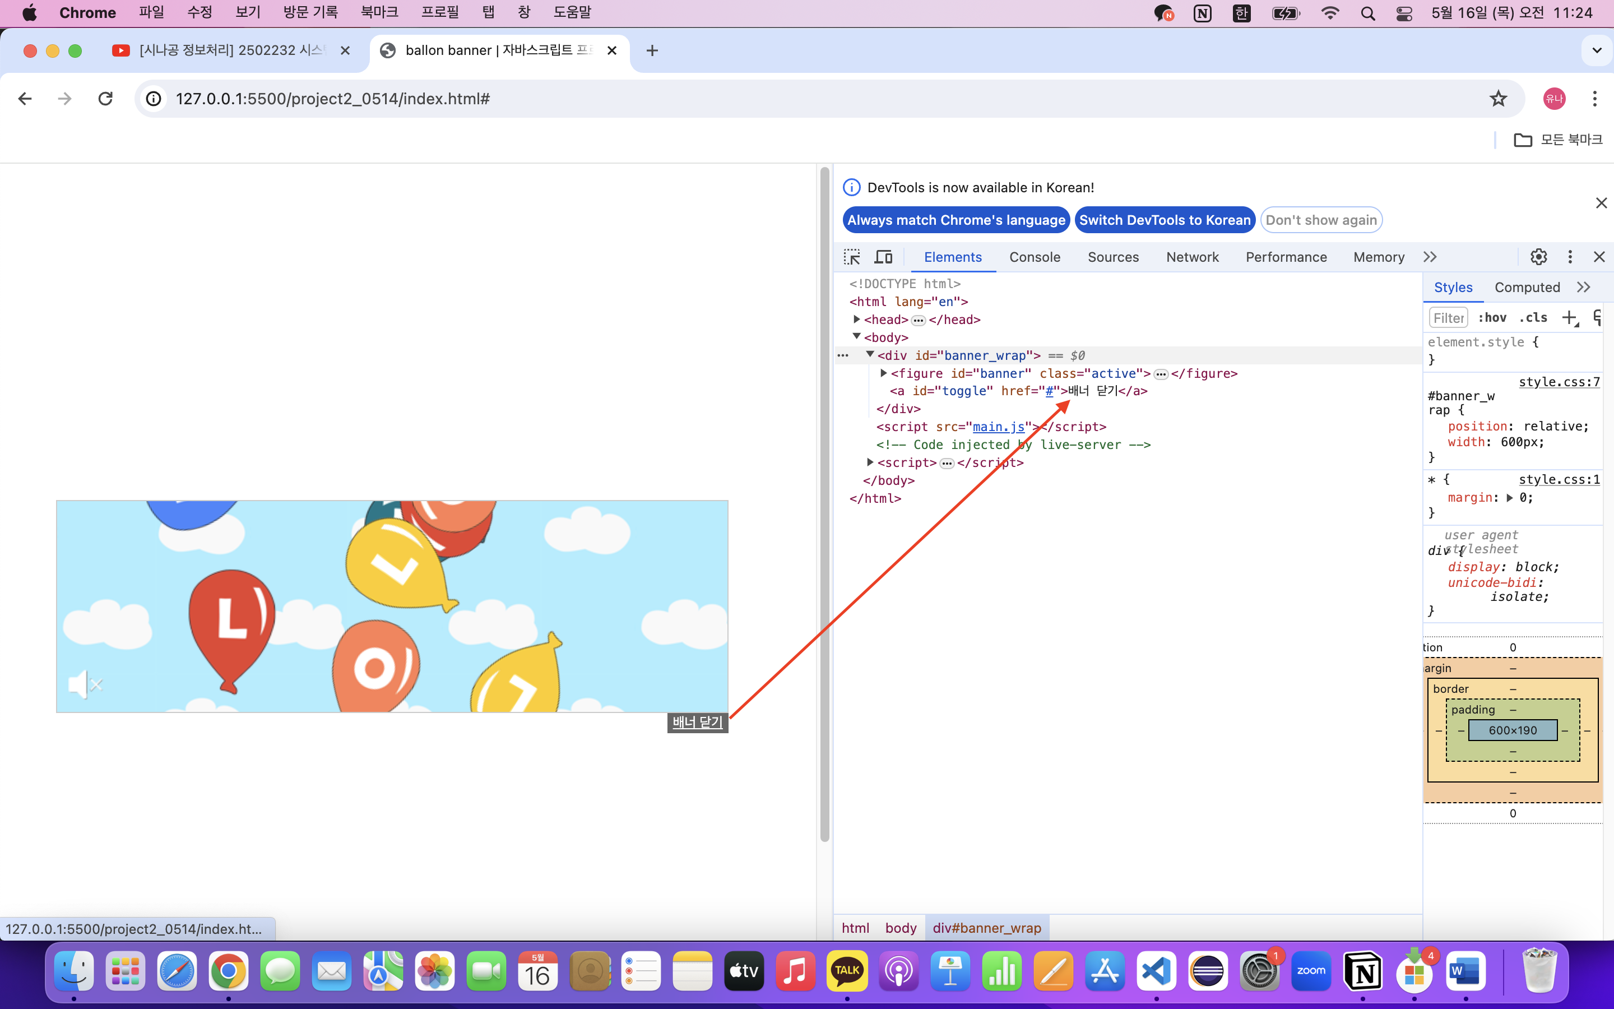Expand the figure#banner element node

click(x=884, y=373)
